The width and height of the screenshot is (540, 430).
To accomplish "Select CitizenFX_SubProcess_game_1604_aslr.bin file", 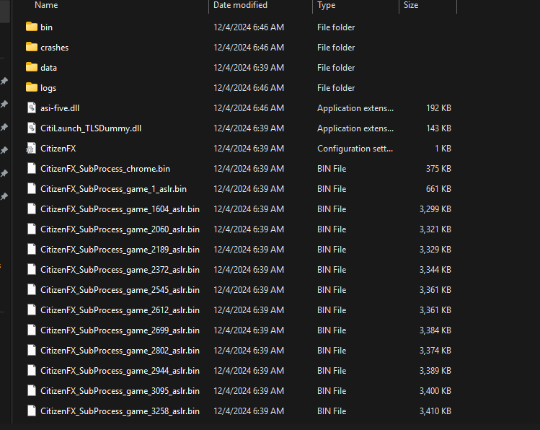I will tap(120, 209).
